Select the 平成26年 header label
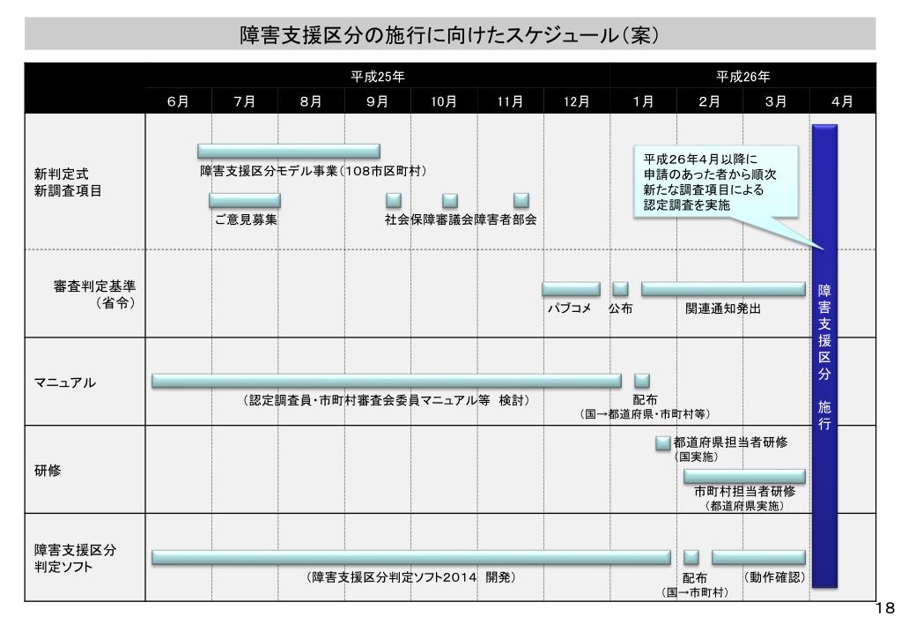The width and height of the screenshot is (901, 624). pos(742,77)
